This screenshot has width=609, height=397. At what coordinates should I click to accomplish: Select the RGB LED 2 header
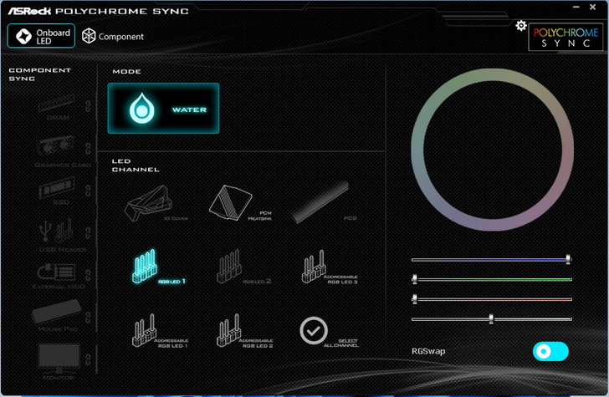(243, 267)
